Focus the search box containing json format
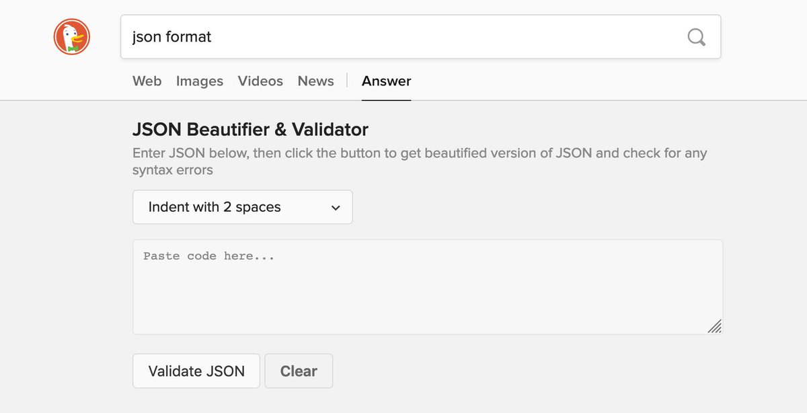 click(x=421, y=36)
